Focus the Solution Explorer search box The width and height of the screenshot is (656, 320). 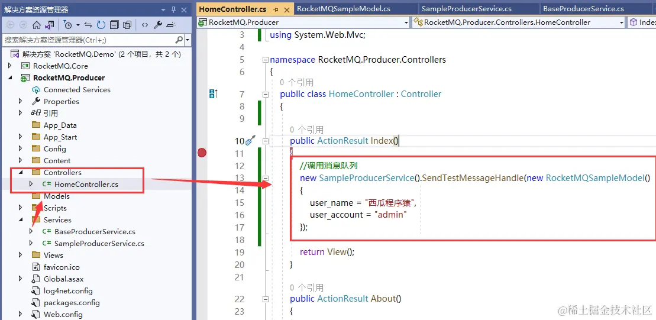point(88,40)
